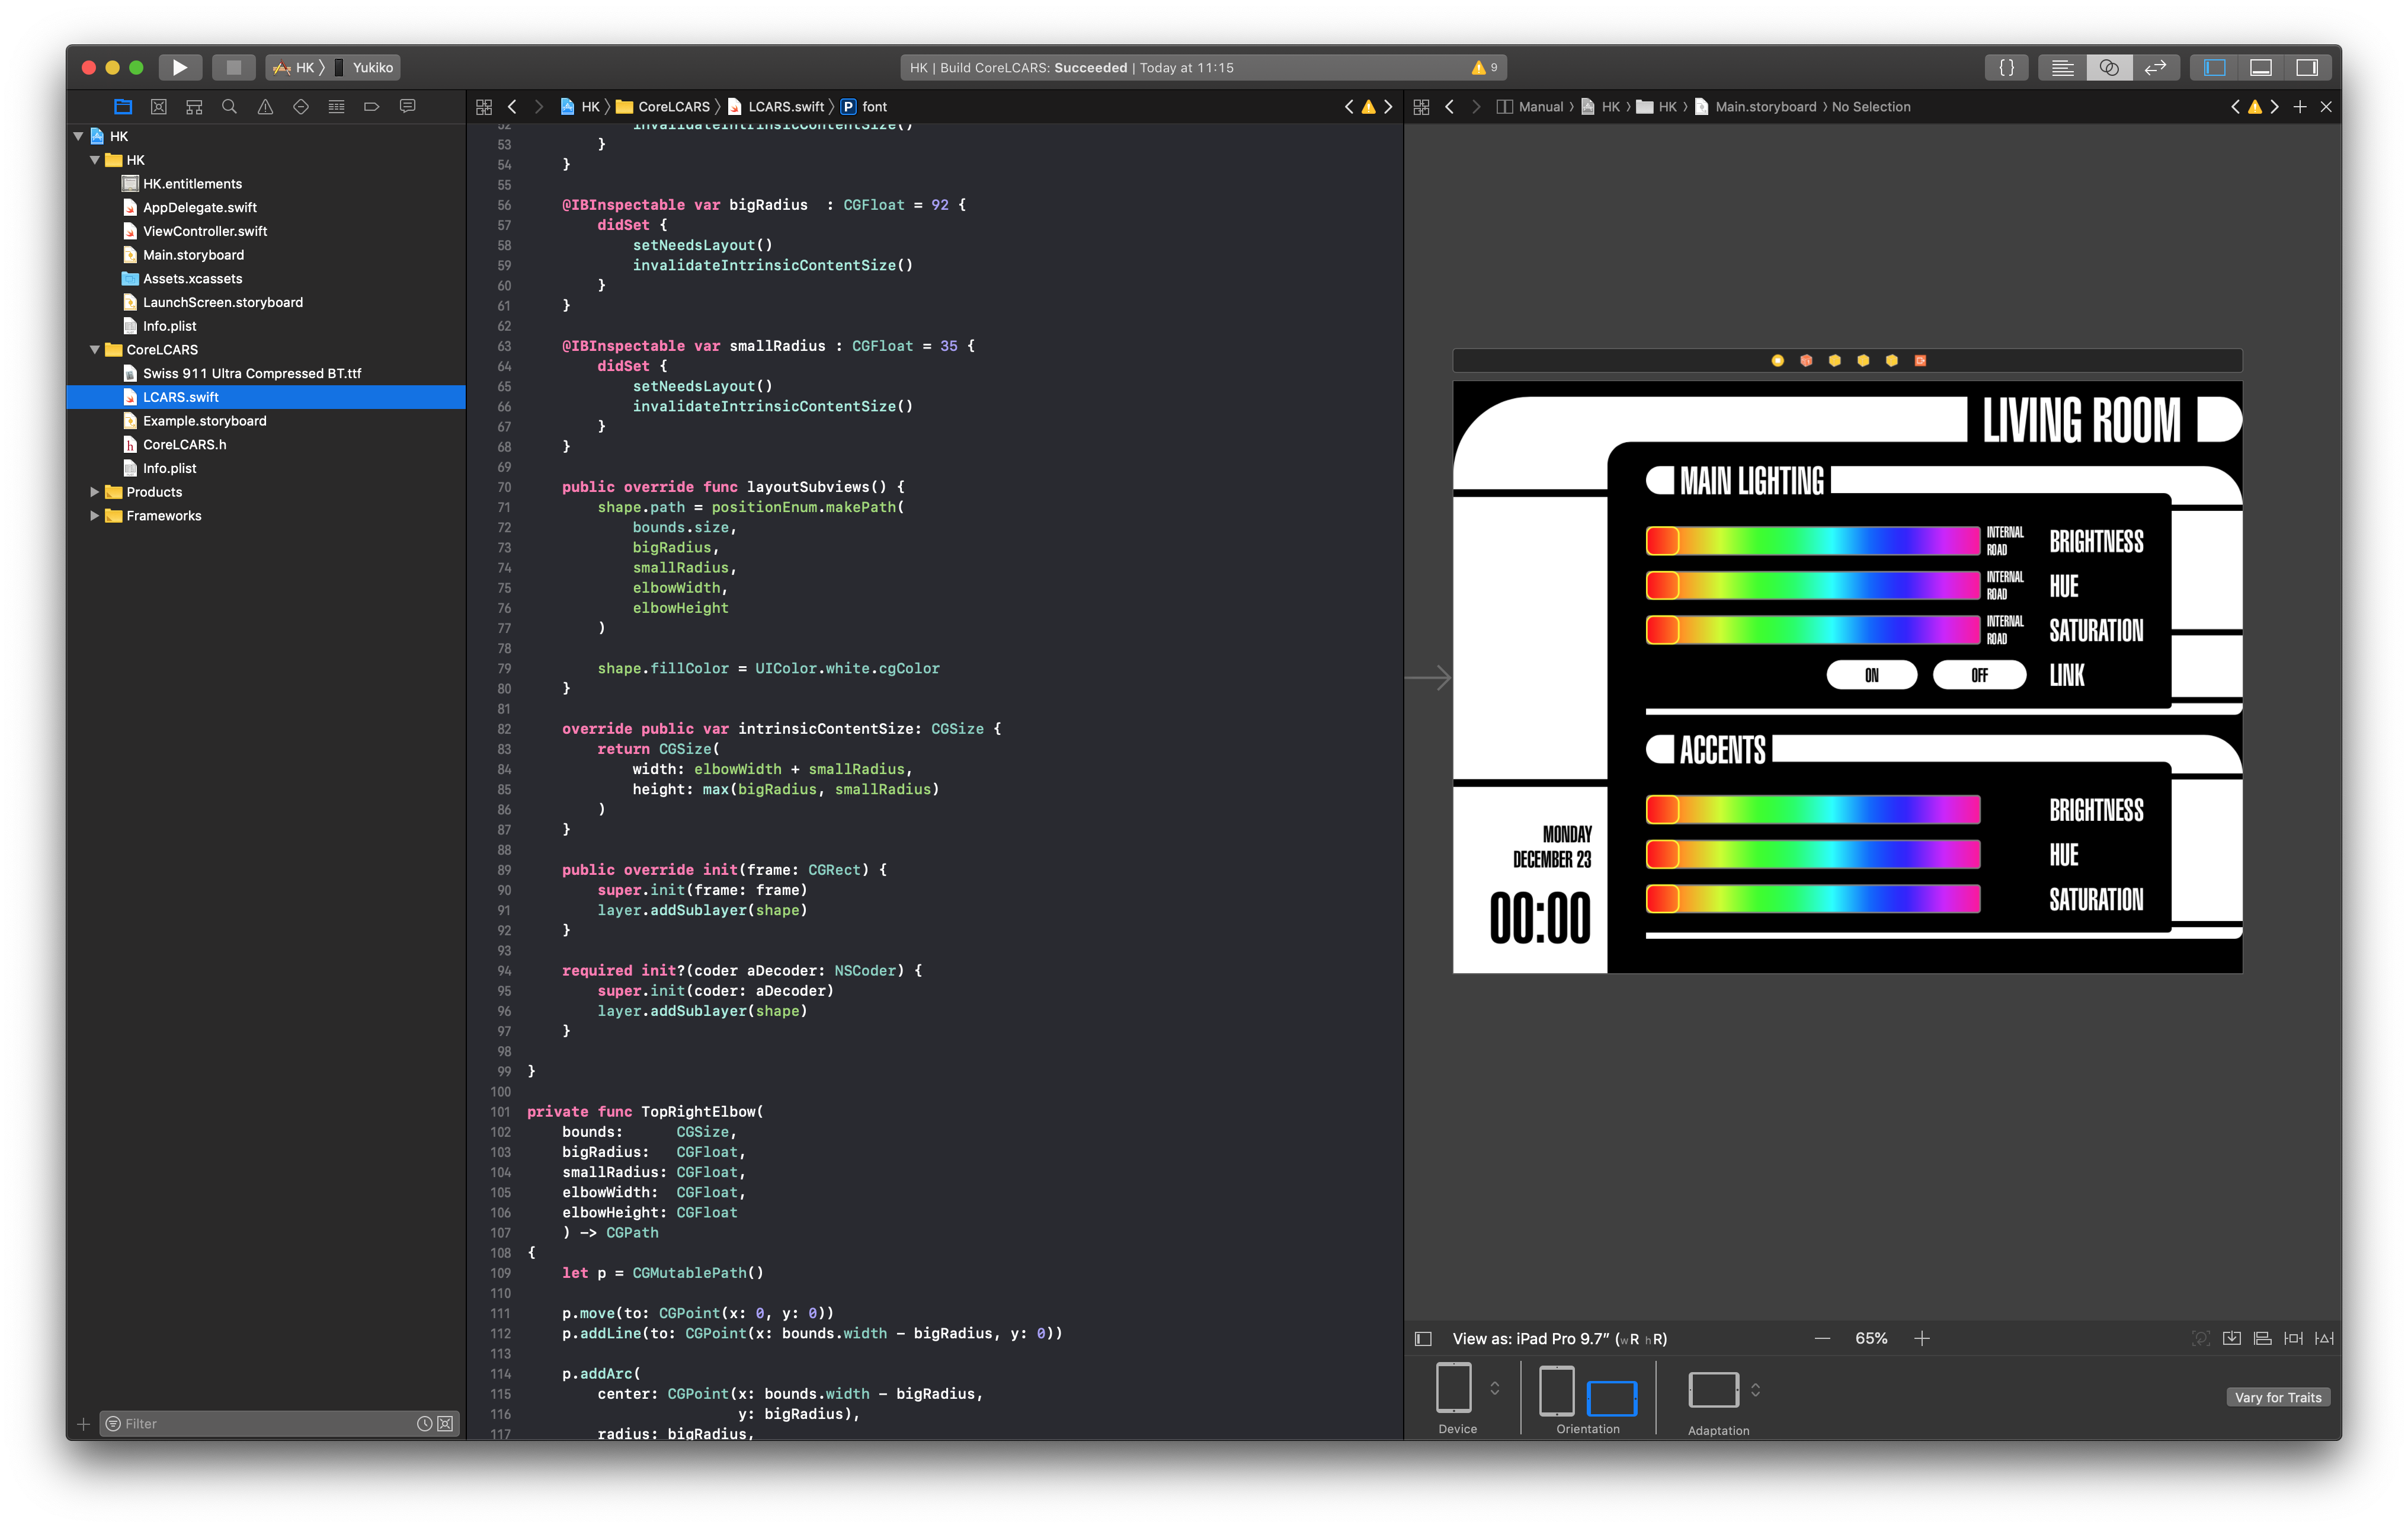Image resolution: width=2408 pixels, height=1528 pixels.
Task: Zoom in the storyboard canvas
Action: point(1921,1338)
